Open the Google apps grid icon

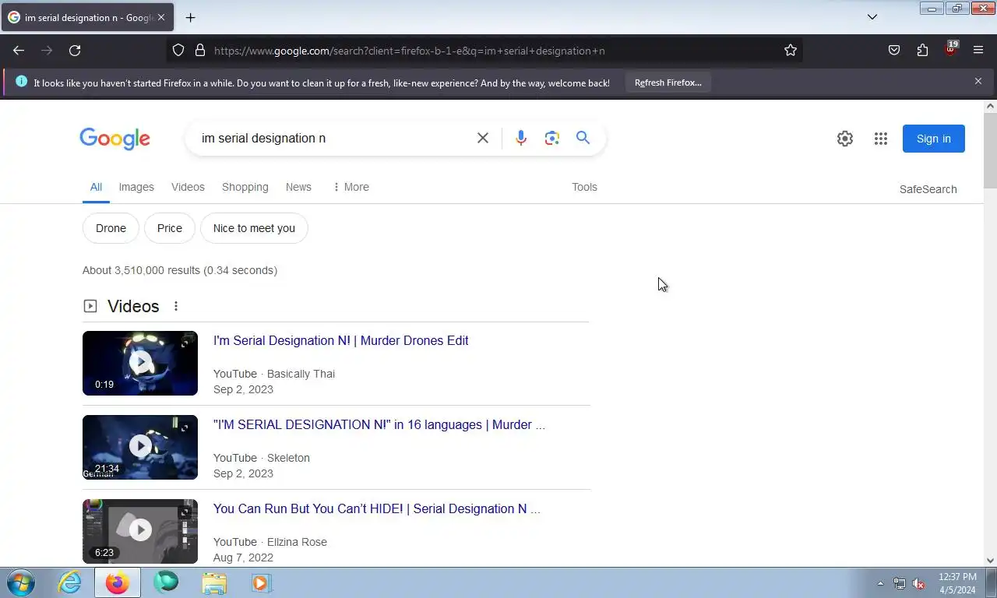pyautogui.click(x=881, y=139)
